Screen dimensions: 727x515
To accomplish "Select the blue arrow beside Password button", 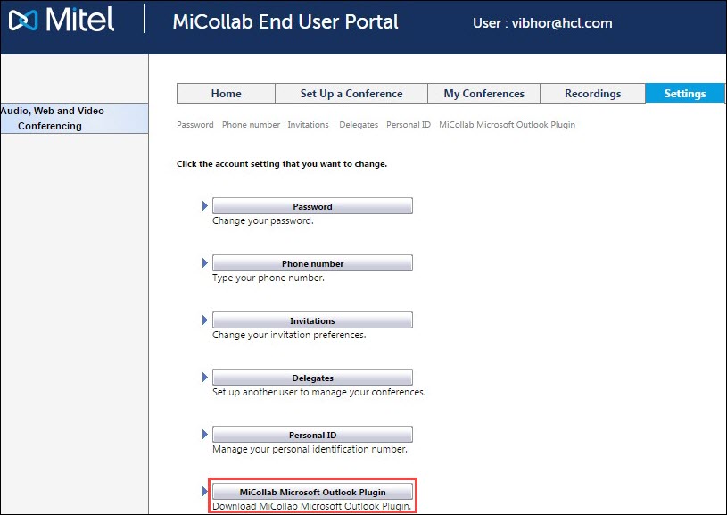I will (204, 205).
